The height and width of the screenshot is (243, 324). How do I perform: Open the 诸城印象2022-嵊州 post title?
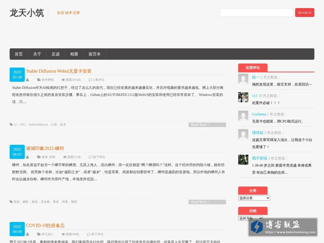click(x=45, y=148)
